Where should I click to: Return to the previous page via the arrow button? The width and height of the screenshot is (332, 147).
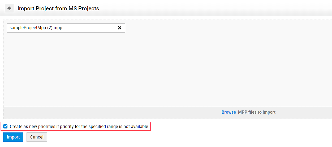9,8
